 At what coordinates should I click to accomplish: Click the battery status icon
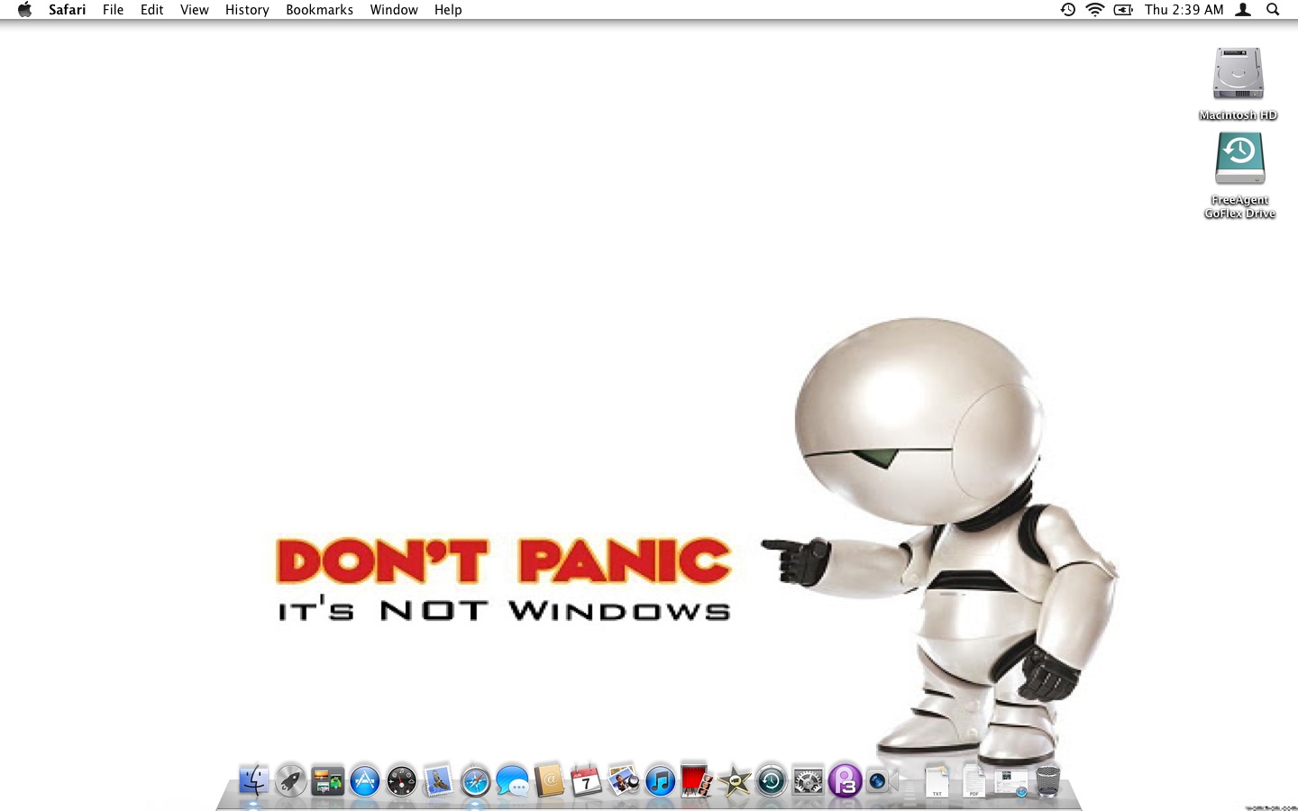pos(1123,10)
